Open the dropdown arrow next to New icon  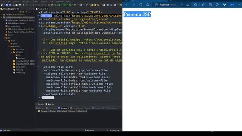(4, 5)
